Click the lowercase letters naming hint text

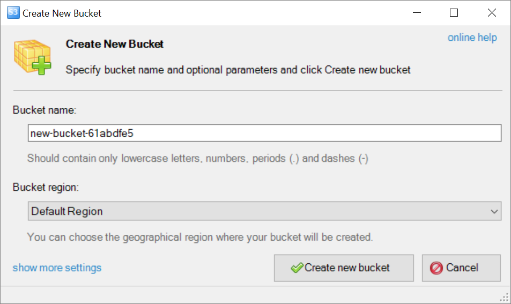tap(197, 158)
